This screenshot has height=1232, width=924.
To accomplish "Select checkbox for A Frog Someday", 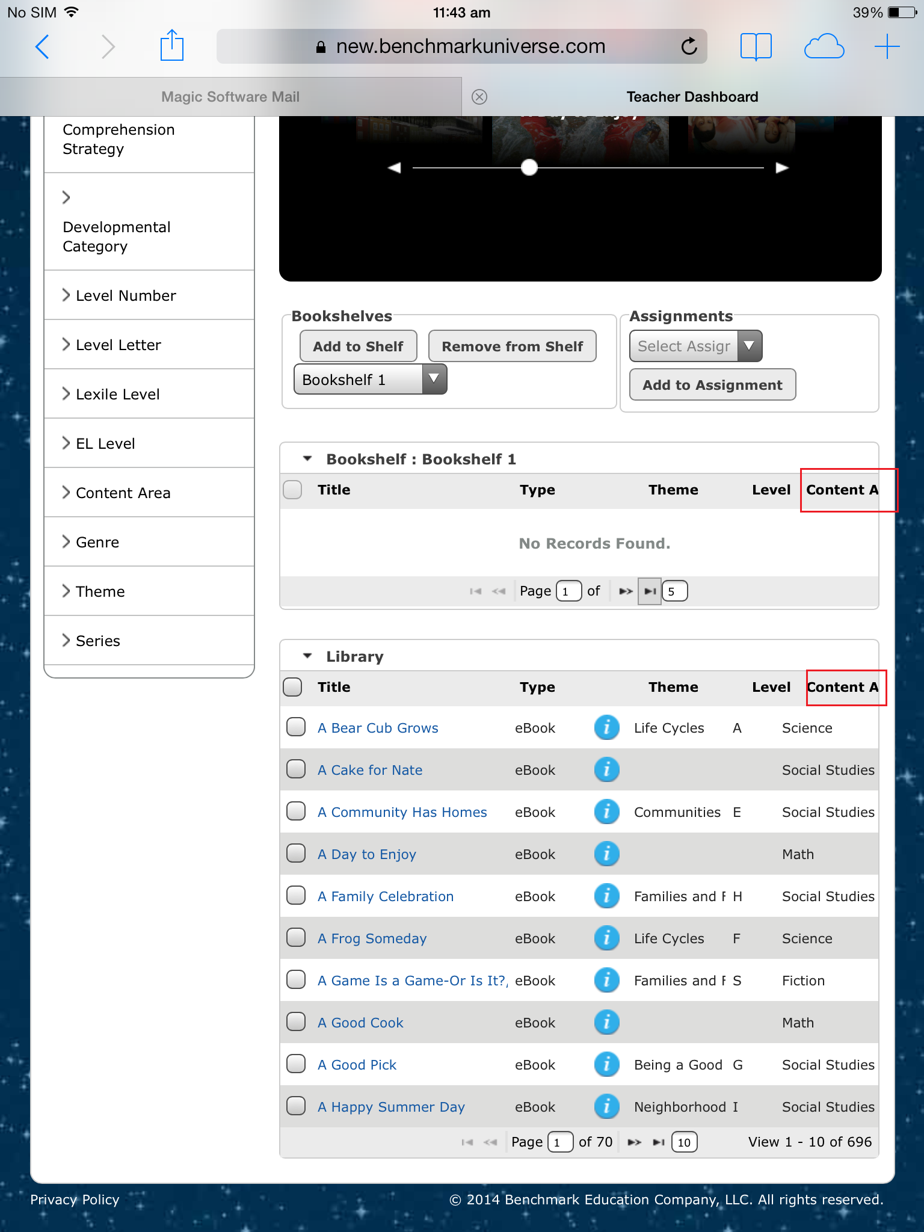I will [296, 937].
